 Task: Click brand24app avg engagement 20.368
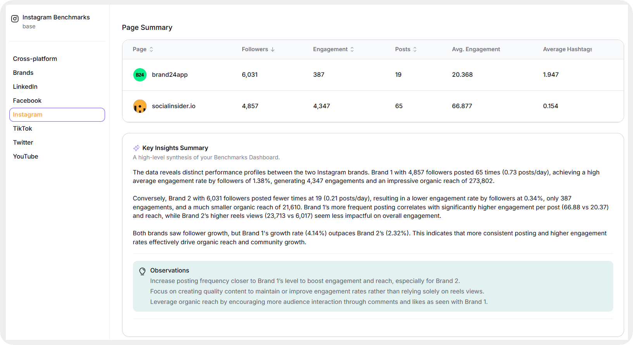click(462, 75)
